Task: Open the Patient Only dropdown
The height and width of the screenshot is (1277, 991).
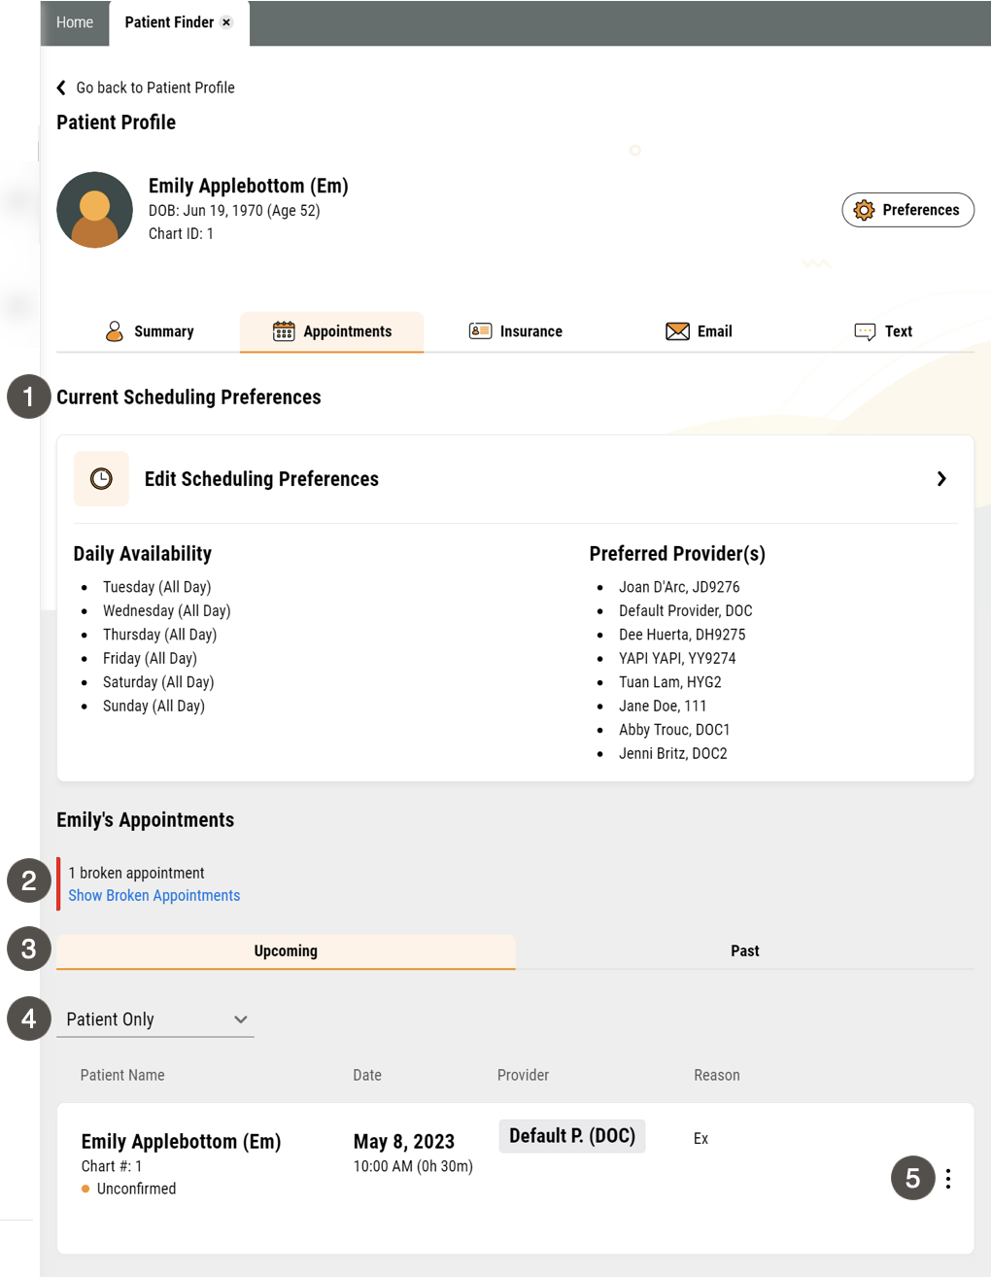Action: coord(155,1019)
